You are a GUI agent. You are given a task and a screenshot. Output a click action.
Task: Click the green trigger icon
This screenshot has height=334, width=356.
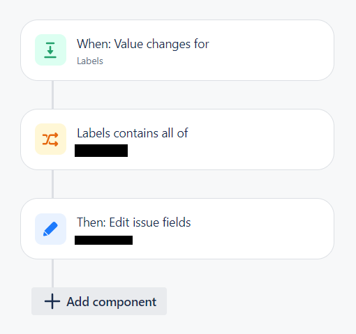point(50,50)
